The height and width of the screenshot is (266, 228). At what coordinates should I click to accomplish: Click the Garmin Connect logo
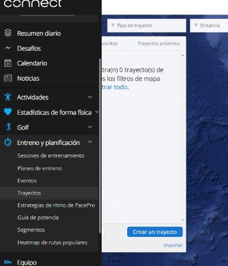point(33,4)
